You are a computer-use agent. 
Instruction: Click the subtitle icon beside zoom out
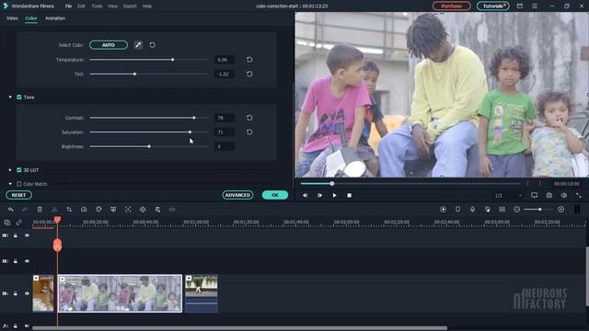[502, 210]
